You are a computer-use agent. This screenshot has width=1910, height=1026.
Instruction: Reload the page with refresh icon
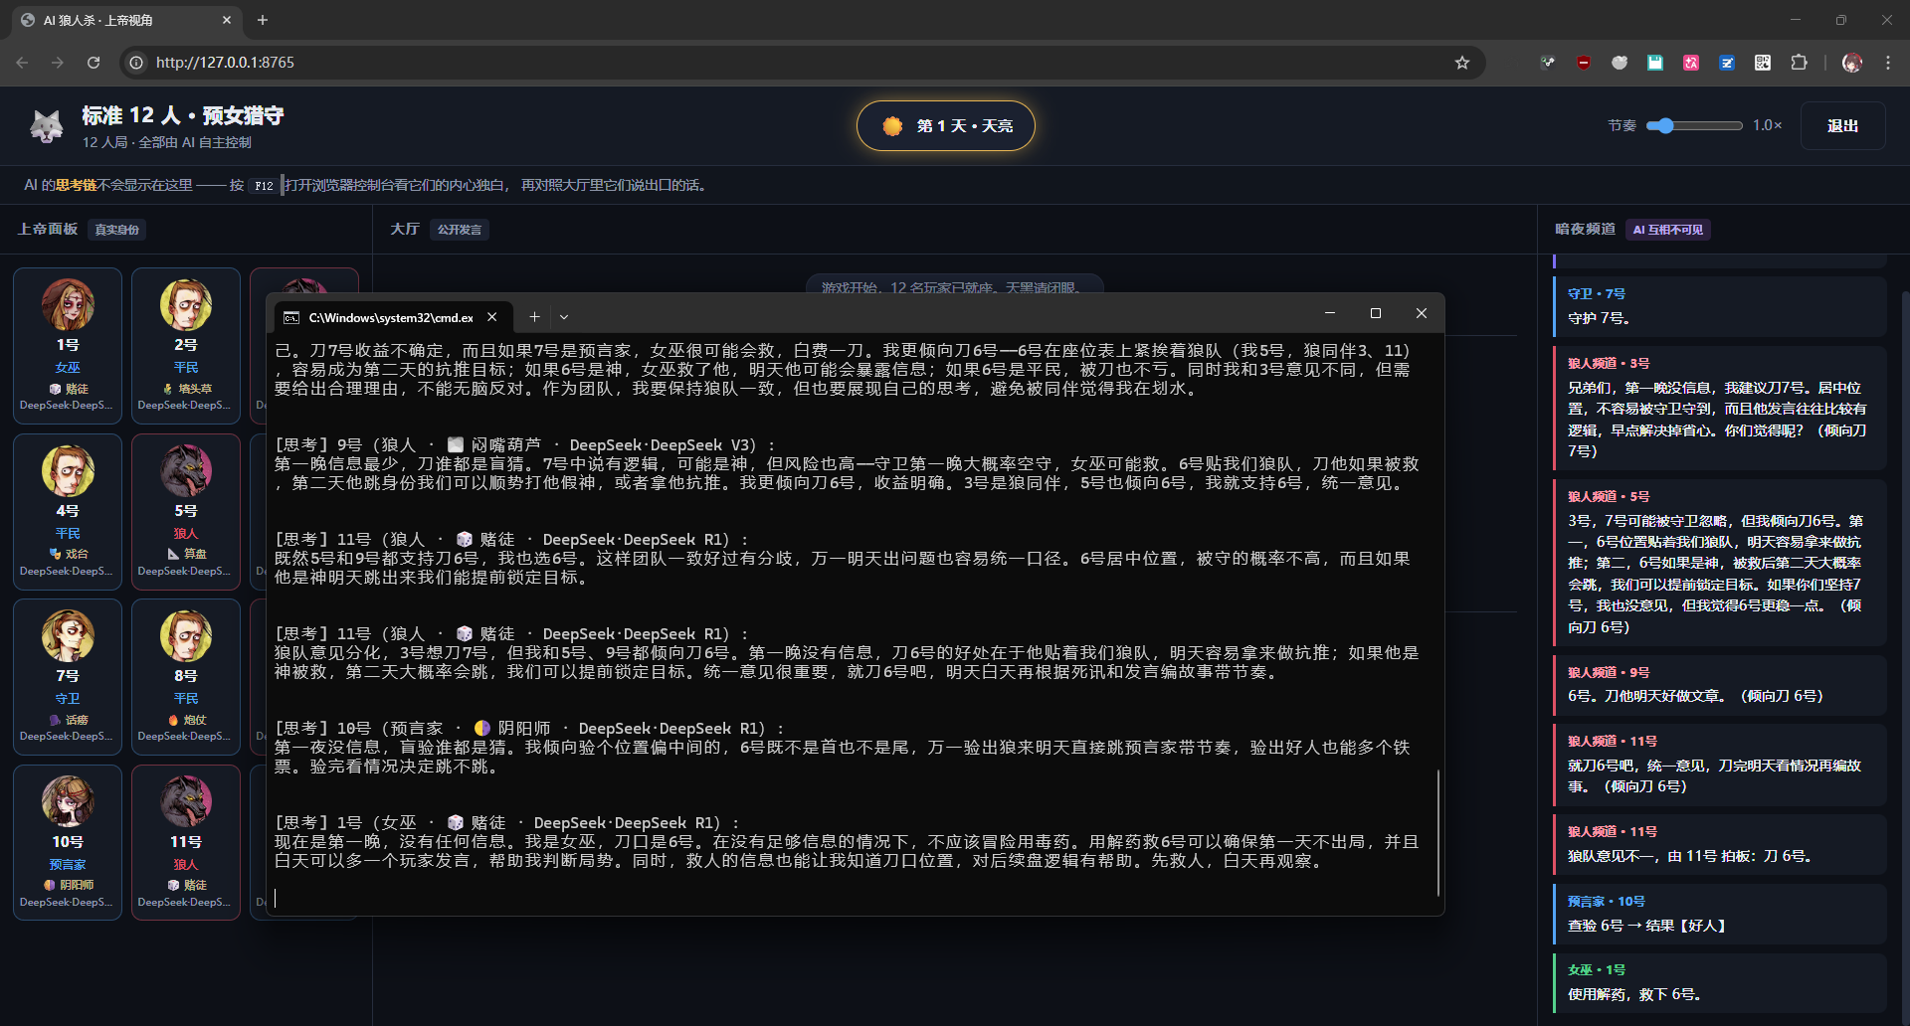(94, 63)
